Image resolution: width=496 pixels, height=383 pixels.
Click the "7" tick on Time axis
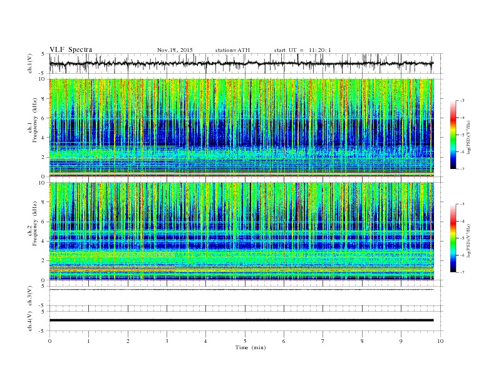pyautogui.click(x=323, y=341)
